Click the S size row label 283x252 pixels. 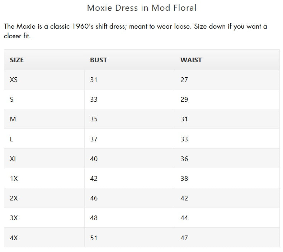tap(11, 99)
